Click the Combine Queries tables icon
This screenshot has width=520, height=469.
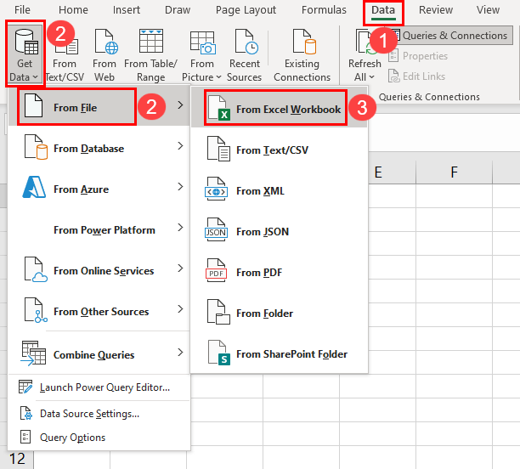pyautogui.click(x=33, y=353)
